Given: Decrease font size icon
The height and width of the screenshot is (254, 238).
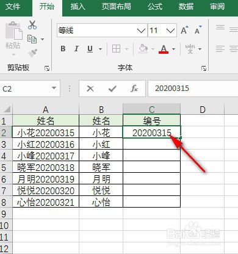Looking at the screenshot, I should point(198,31).
